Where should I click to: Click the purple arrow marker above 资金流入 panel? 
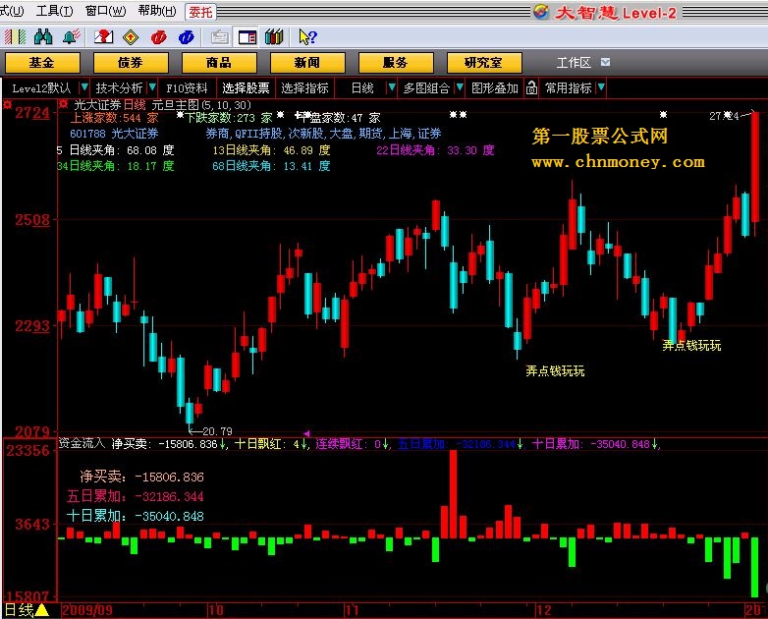point(306,433)
